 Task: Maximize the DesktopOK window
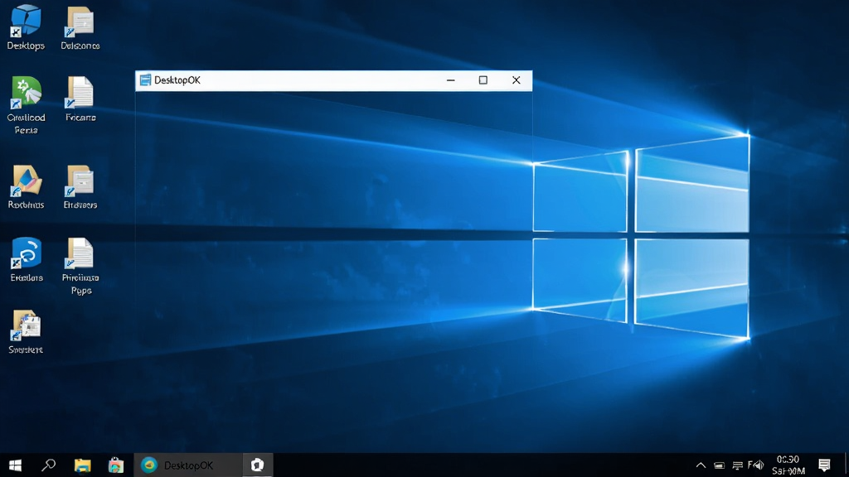(483, 80)
